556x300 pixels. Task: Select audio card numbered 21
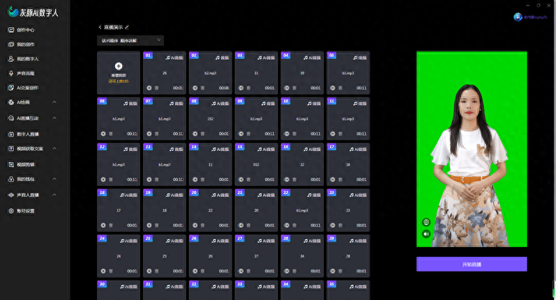pyautogui.click(x=256, y=210)
